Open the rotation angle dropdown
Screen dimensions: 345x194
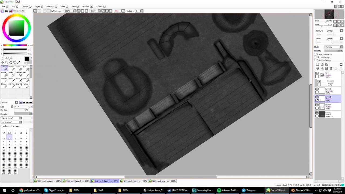coord(99,11)
